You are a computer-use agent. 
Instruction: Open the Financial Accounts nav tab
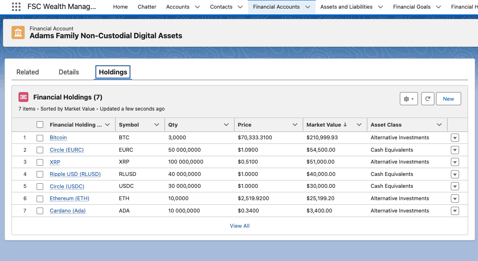(x=276, y=7)
